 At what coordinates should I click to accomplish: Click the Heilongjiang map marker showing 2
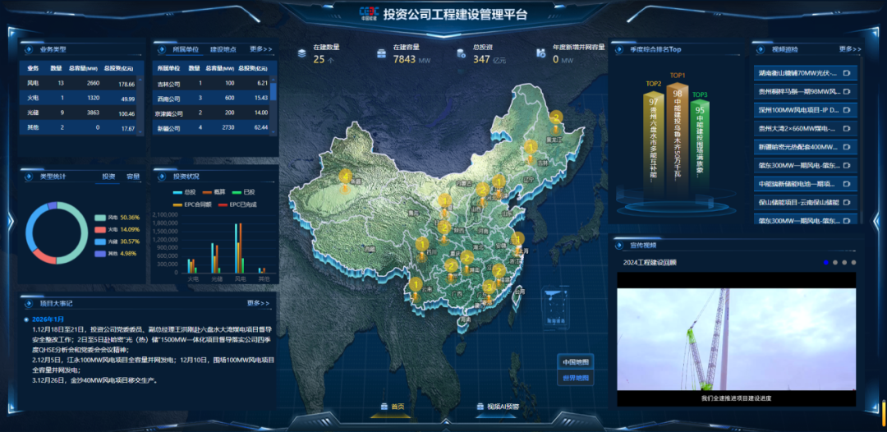(556, 119)
